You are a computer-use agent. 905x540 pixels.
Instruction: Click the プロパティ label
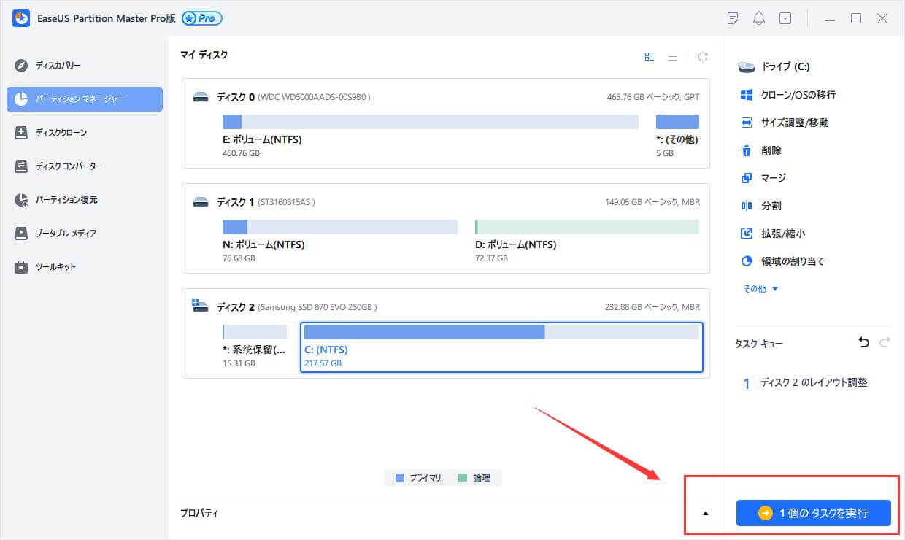[x=199, y=513]
